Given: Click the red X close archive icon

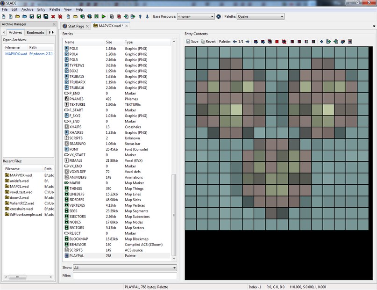Looking at the screenshot, I should coord(53,16).
